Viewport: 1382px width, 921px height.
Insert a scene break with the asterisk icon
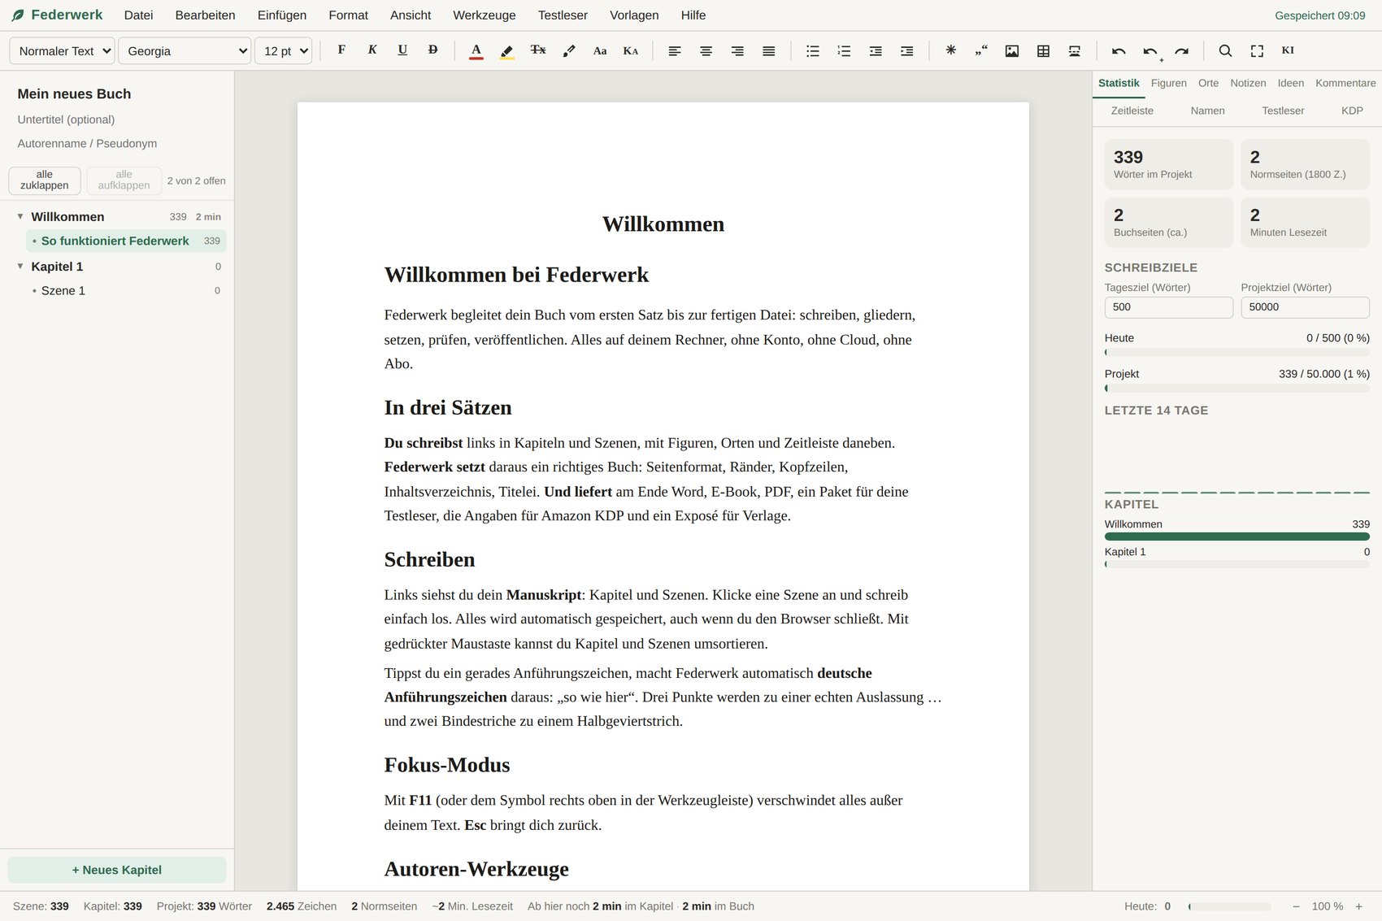click(950, 50)
